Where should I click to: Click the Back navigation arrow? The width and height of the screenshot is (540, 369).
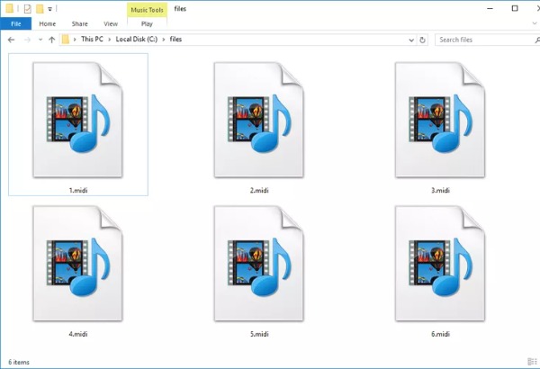coord(11,40)
